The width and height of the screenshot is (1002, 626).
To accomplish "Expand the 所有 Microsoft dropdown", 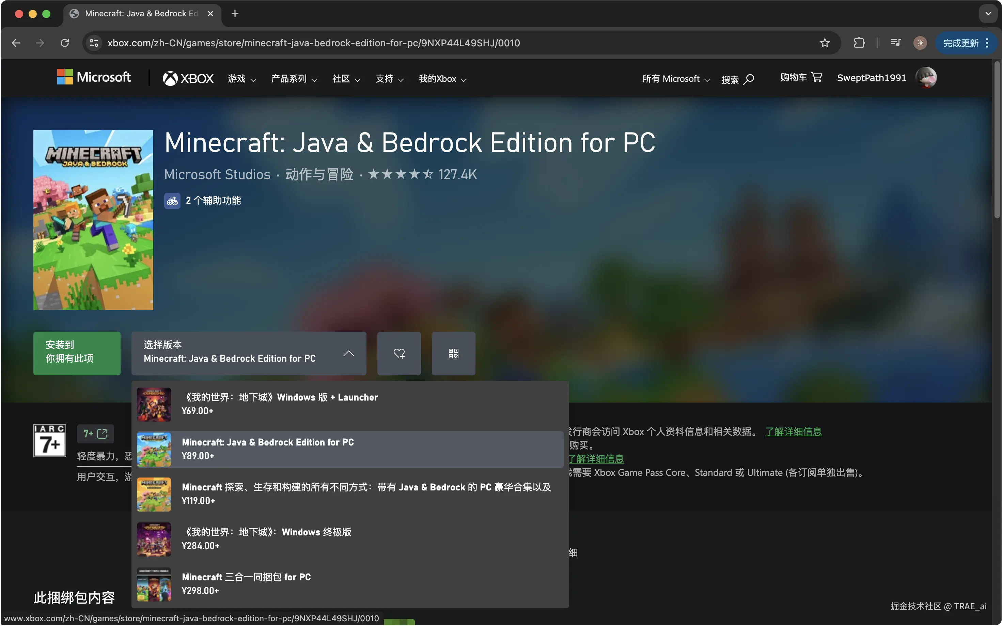I will point(675,79).
